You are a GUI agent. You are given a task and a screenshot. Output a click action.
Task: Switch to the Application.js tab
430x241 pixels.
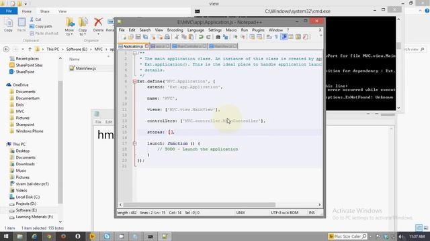(x=133, y=46)
